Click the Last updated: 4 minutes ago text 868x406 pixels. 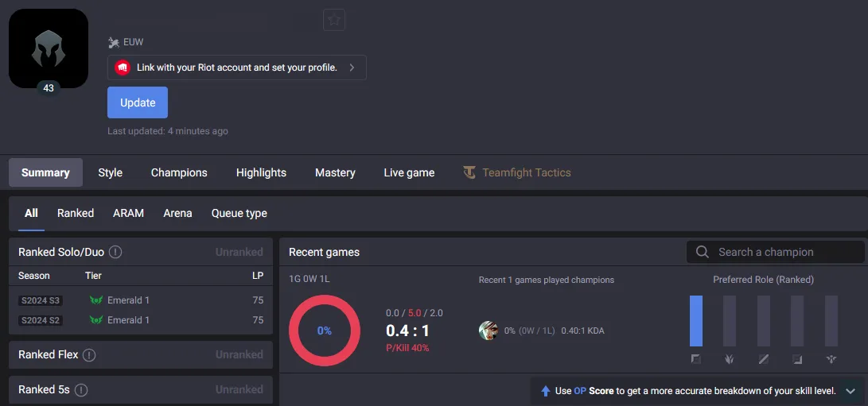coord(168,131)
